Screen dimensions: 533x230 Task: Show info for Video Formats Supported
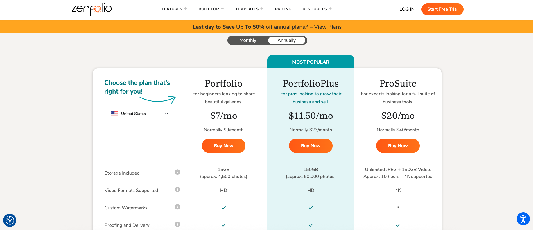click(x=177, y=189)
